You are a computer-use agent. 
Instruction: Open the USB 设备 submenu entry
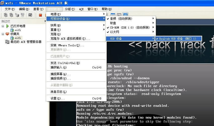130,39
